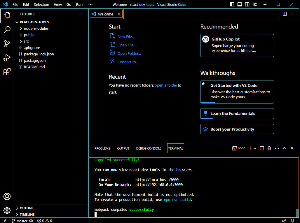Click master branch in status bar

pos(20,221)
